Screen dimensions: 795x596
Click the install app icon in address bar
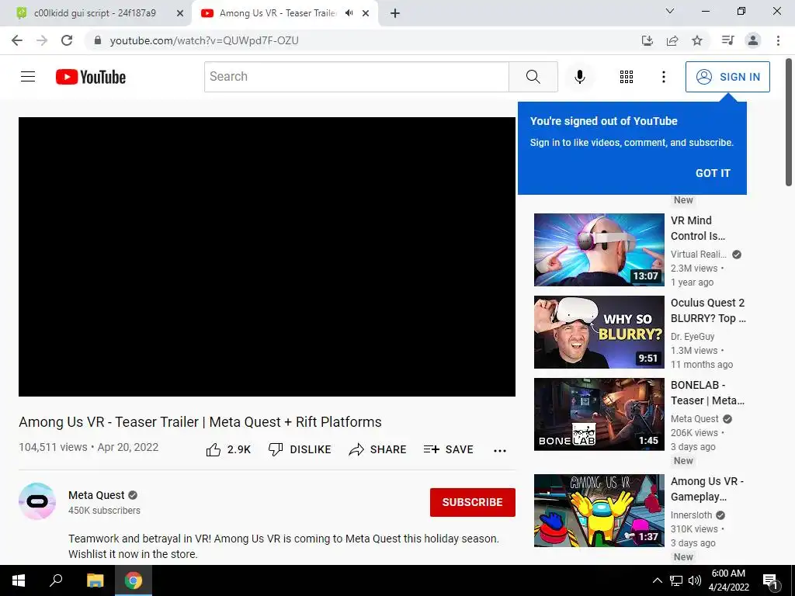pos(647,40)
